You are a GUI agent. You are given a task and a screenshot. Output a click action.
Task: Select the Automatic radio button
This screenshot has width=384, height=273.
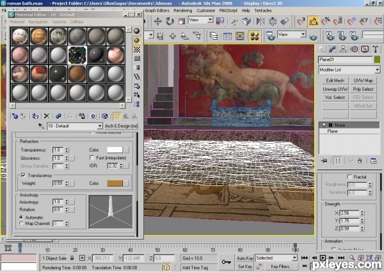pos(21,217)
